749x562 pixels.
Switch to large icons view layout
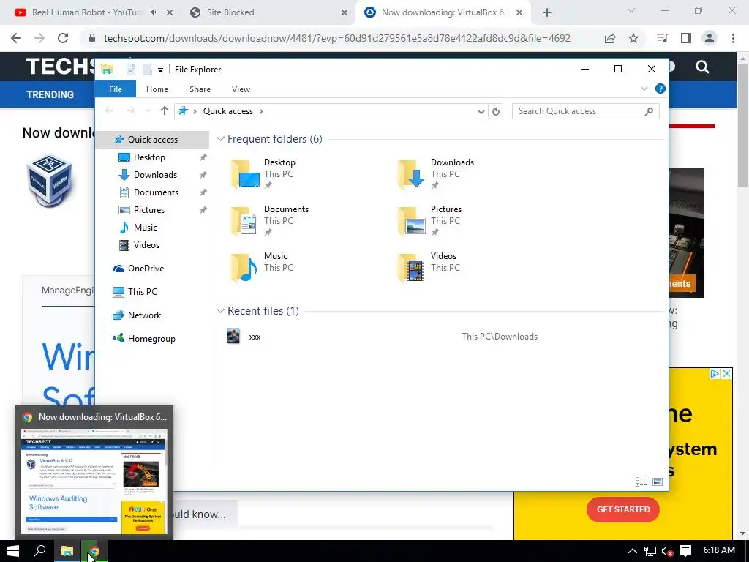[658, 482]
